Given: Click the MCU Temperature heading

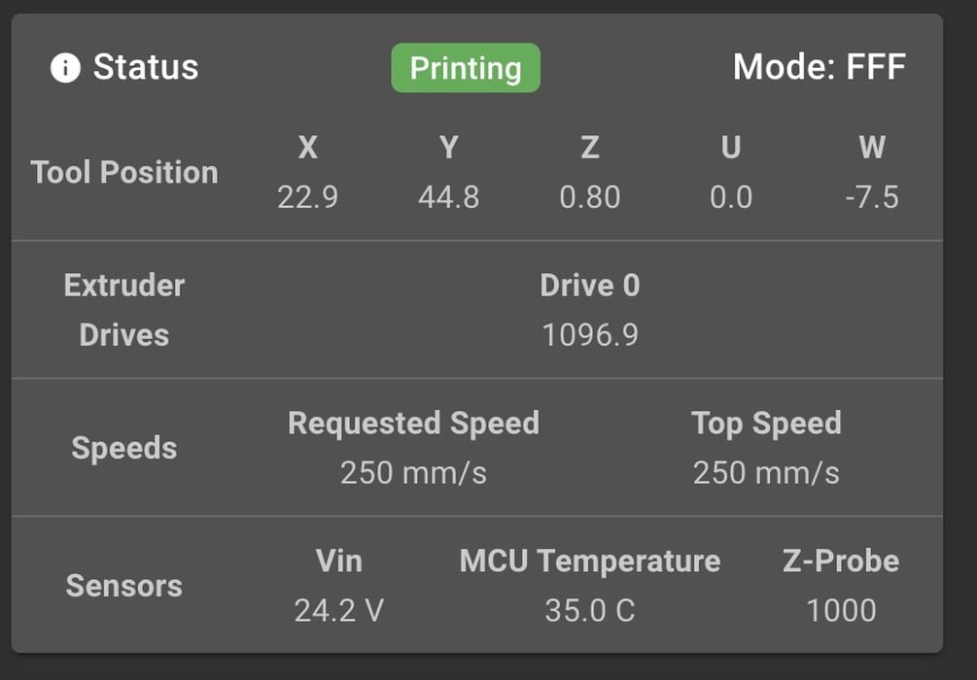Looking at the screenshot, I should click(x=589, y=561).
